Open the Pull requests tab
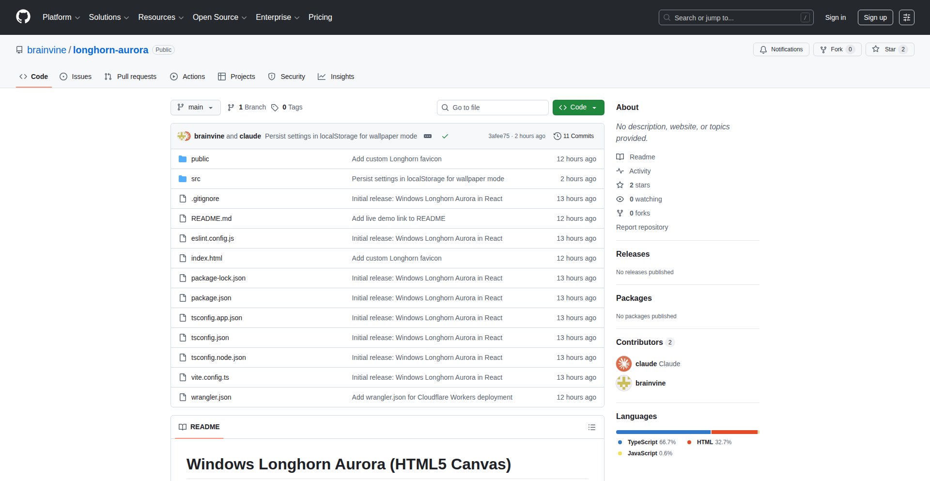The height and width of the screenshot is (481, 930). [130, 77]
